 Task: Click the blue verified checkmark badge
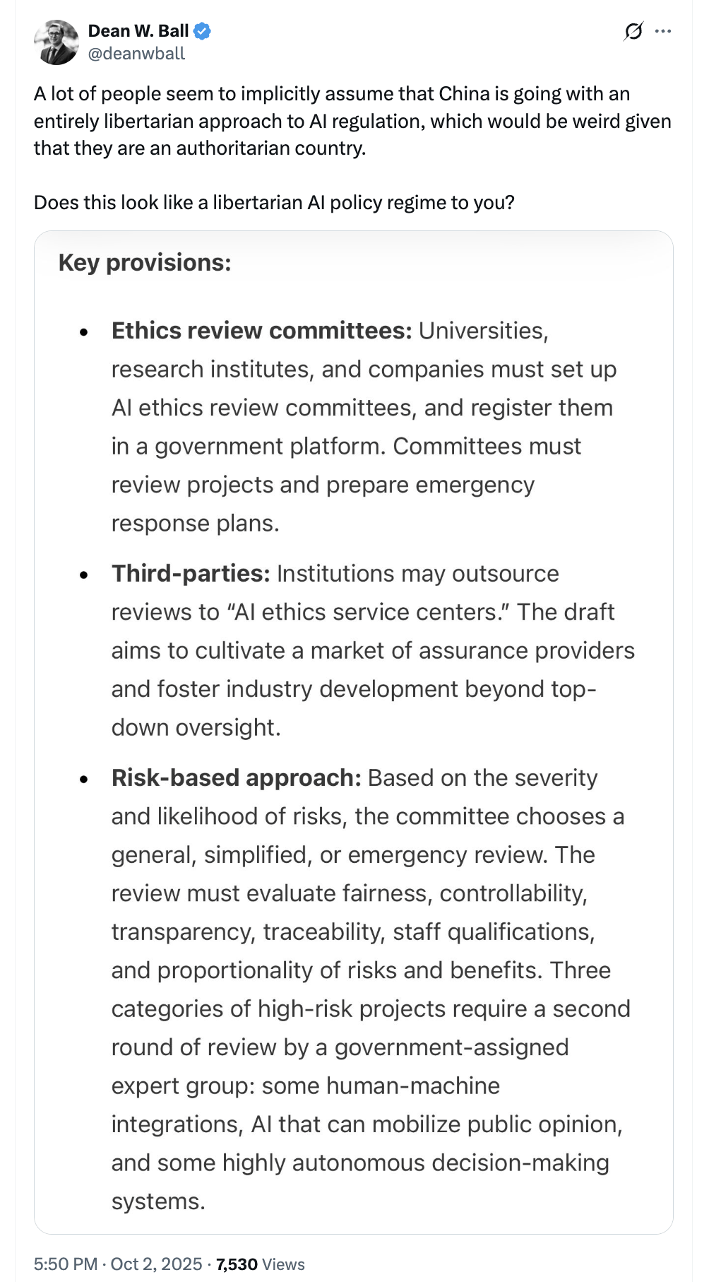(203, 31)
